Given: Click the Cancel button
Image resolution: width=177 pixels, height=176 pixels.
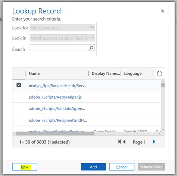Looking at the screenshot, I should tap(122, 167).
